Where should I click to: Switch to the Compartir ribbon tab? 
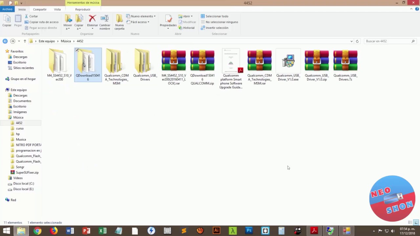coord(40,9)
